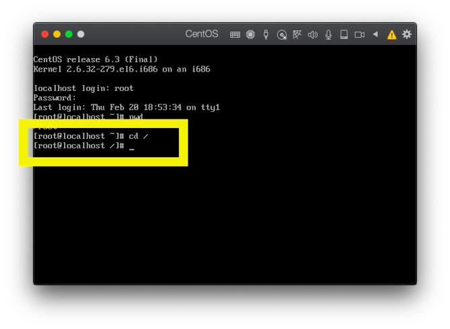Click the sound speaker icon
450x329 pixels.
click(312, 34)
